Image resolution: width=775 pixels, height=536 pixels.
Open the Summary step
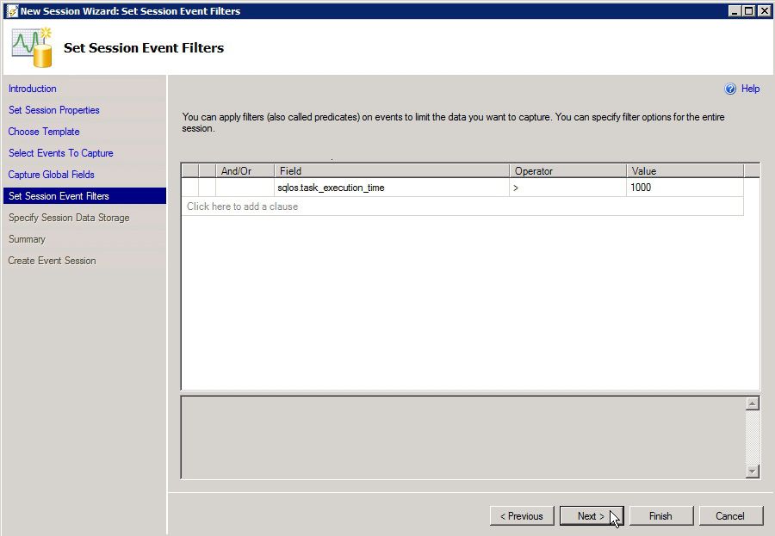tap(27, 239)
